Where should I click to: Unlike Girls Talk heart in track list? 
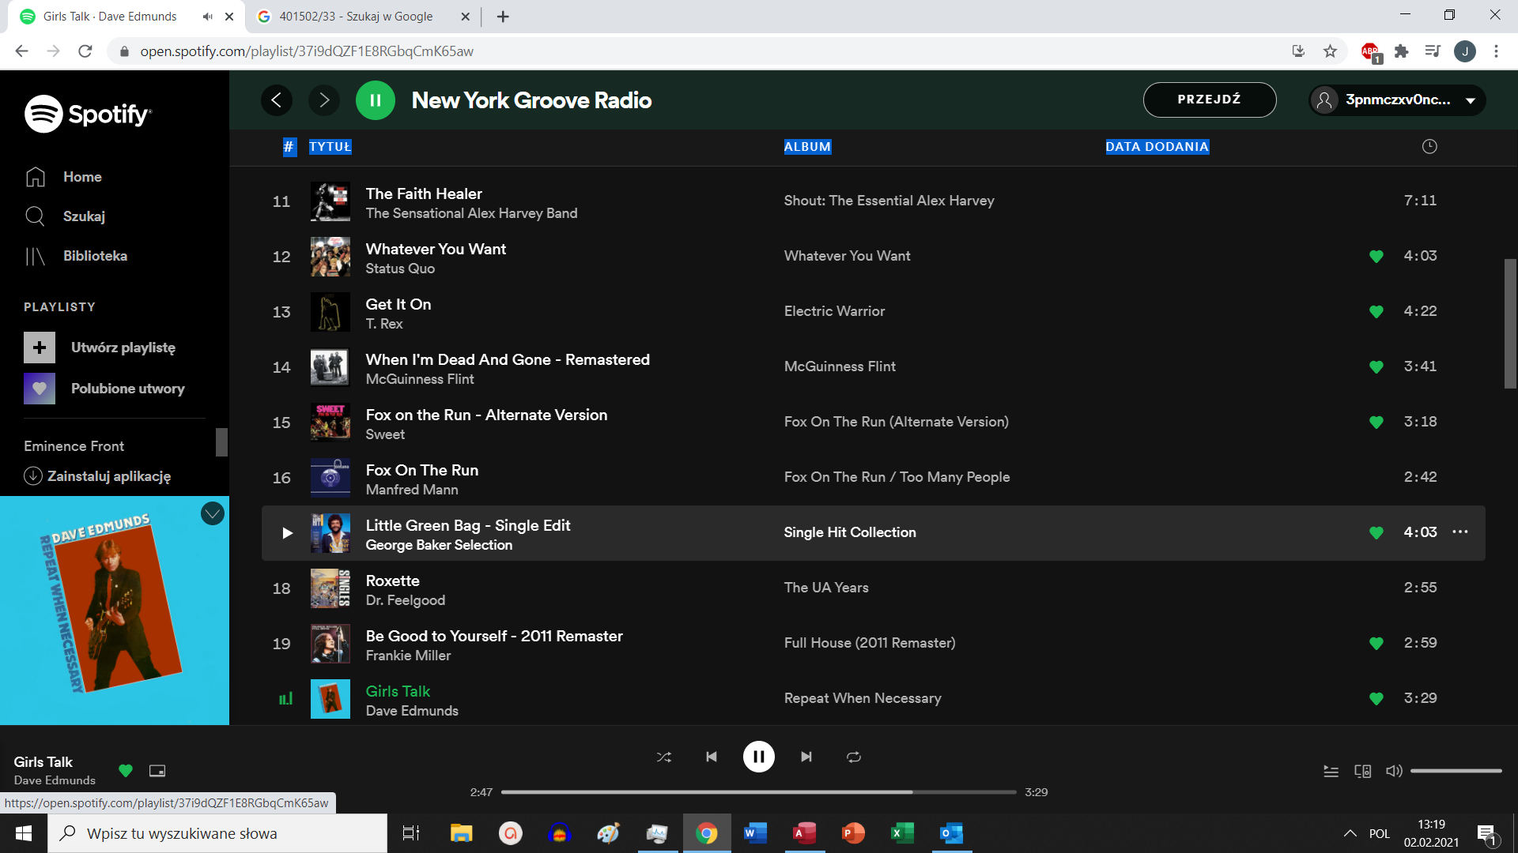[1376, 699]
